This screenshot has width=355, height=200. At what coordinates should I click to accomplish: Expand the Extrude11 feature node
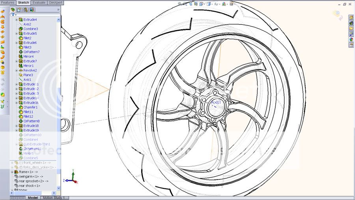(x=17, y=84)
